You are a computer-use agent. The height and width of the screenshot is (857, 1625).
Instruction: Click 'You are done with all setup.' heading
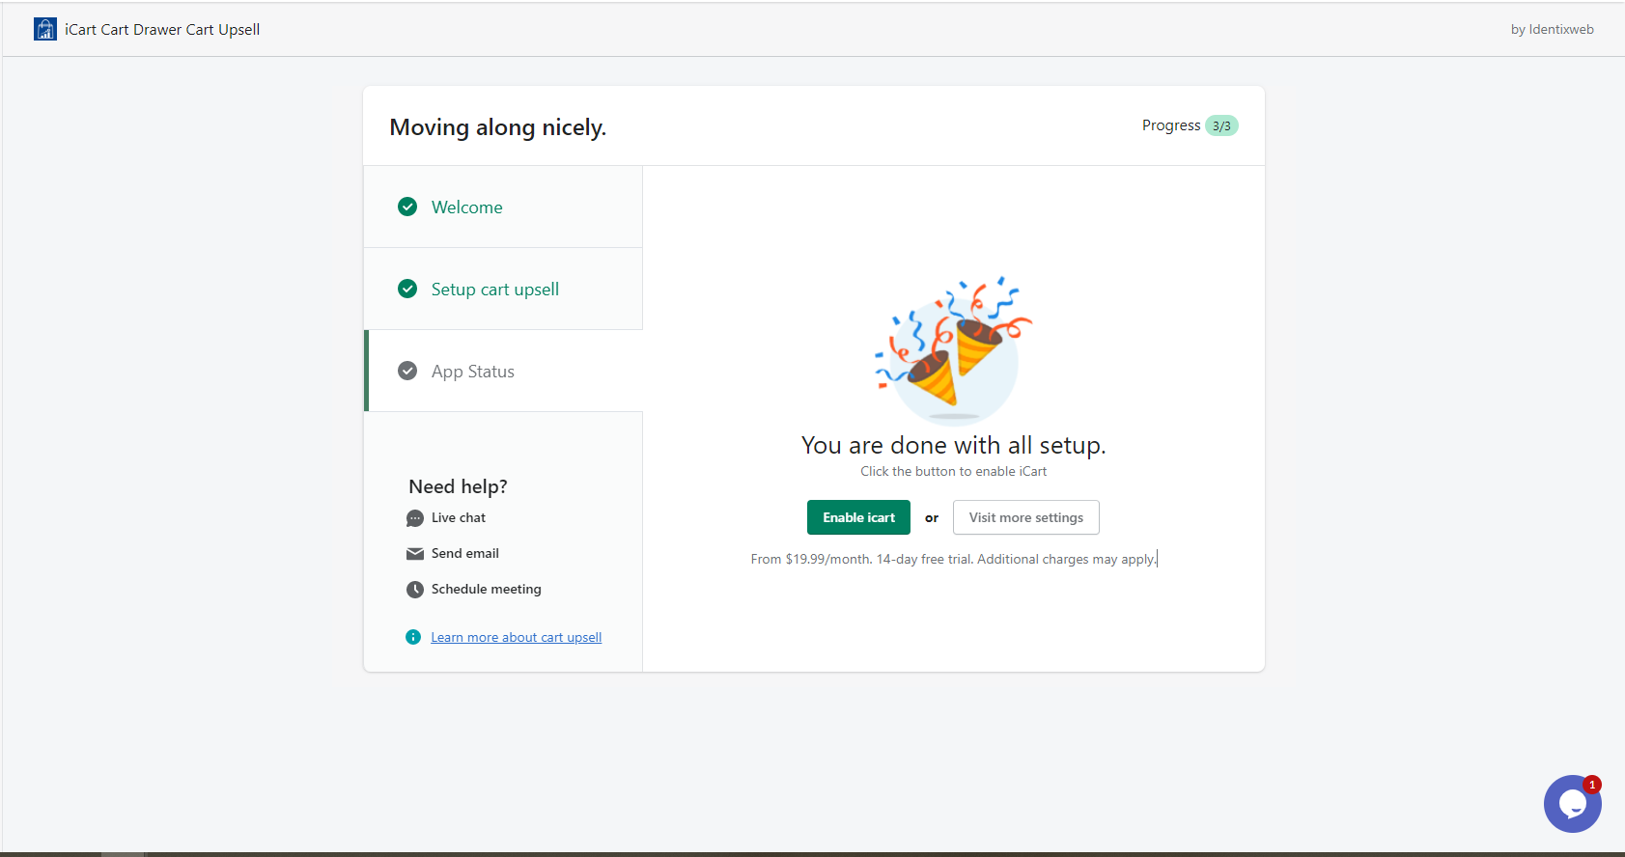click(x=954, y=445)
